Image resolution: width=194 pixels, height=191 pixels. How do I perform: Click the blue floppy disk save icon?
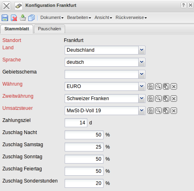tap(5, 18)
